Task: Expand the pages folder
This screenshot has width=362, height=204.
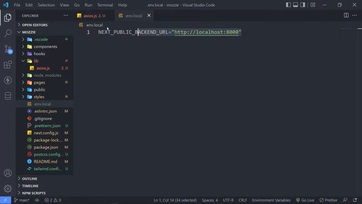Action: tap(45, 82)
